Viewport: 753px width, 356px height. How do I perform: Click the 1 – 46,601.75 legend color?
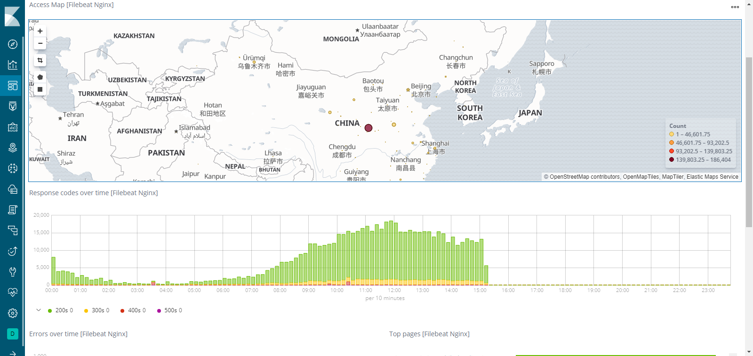[x=672, y=134]
